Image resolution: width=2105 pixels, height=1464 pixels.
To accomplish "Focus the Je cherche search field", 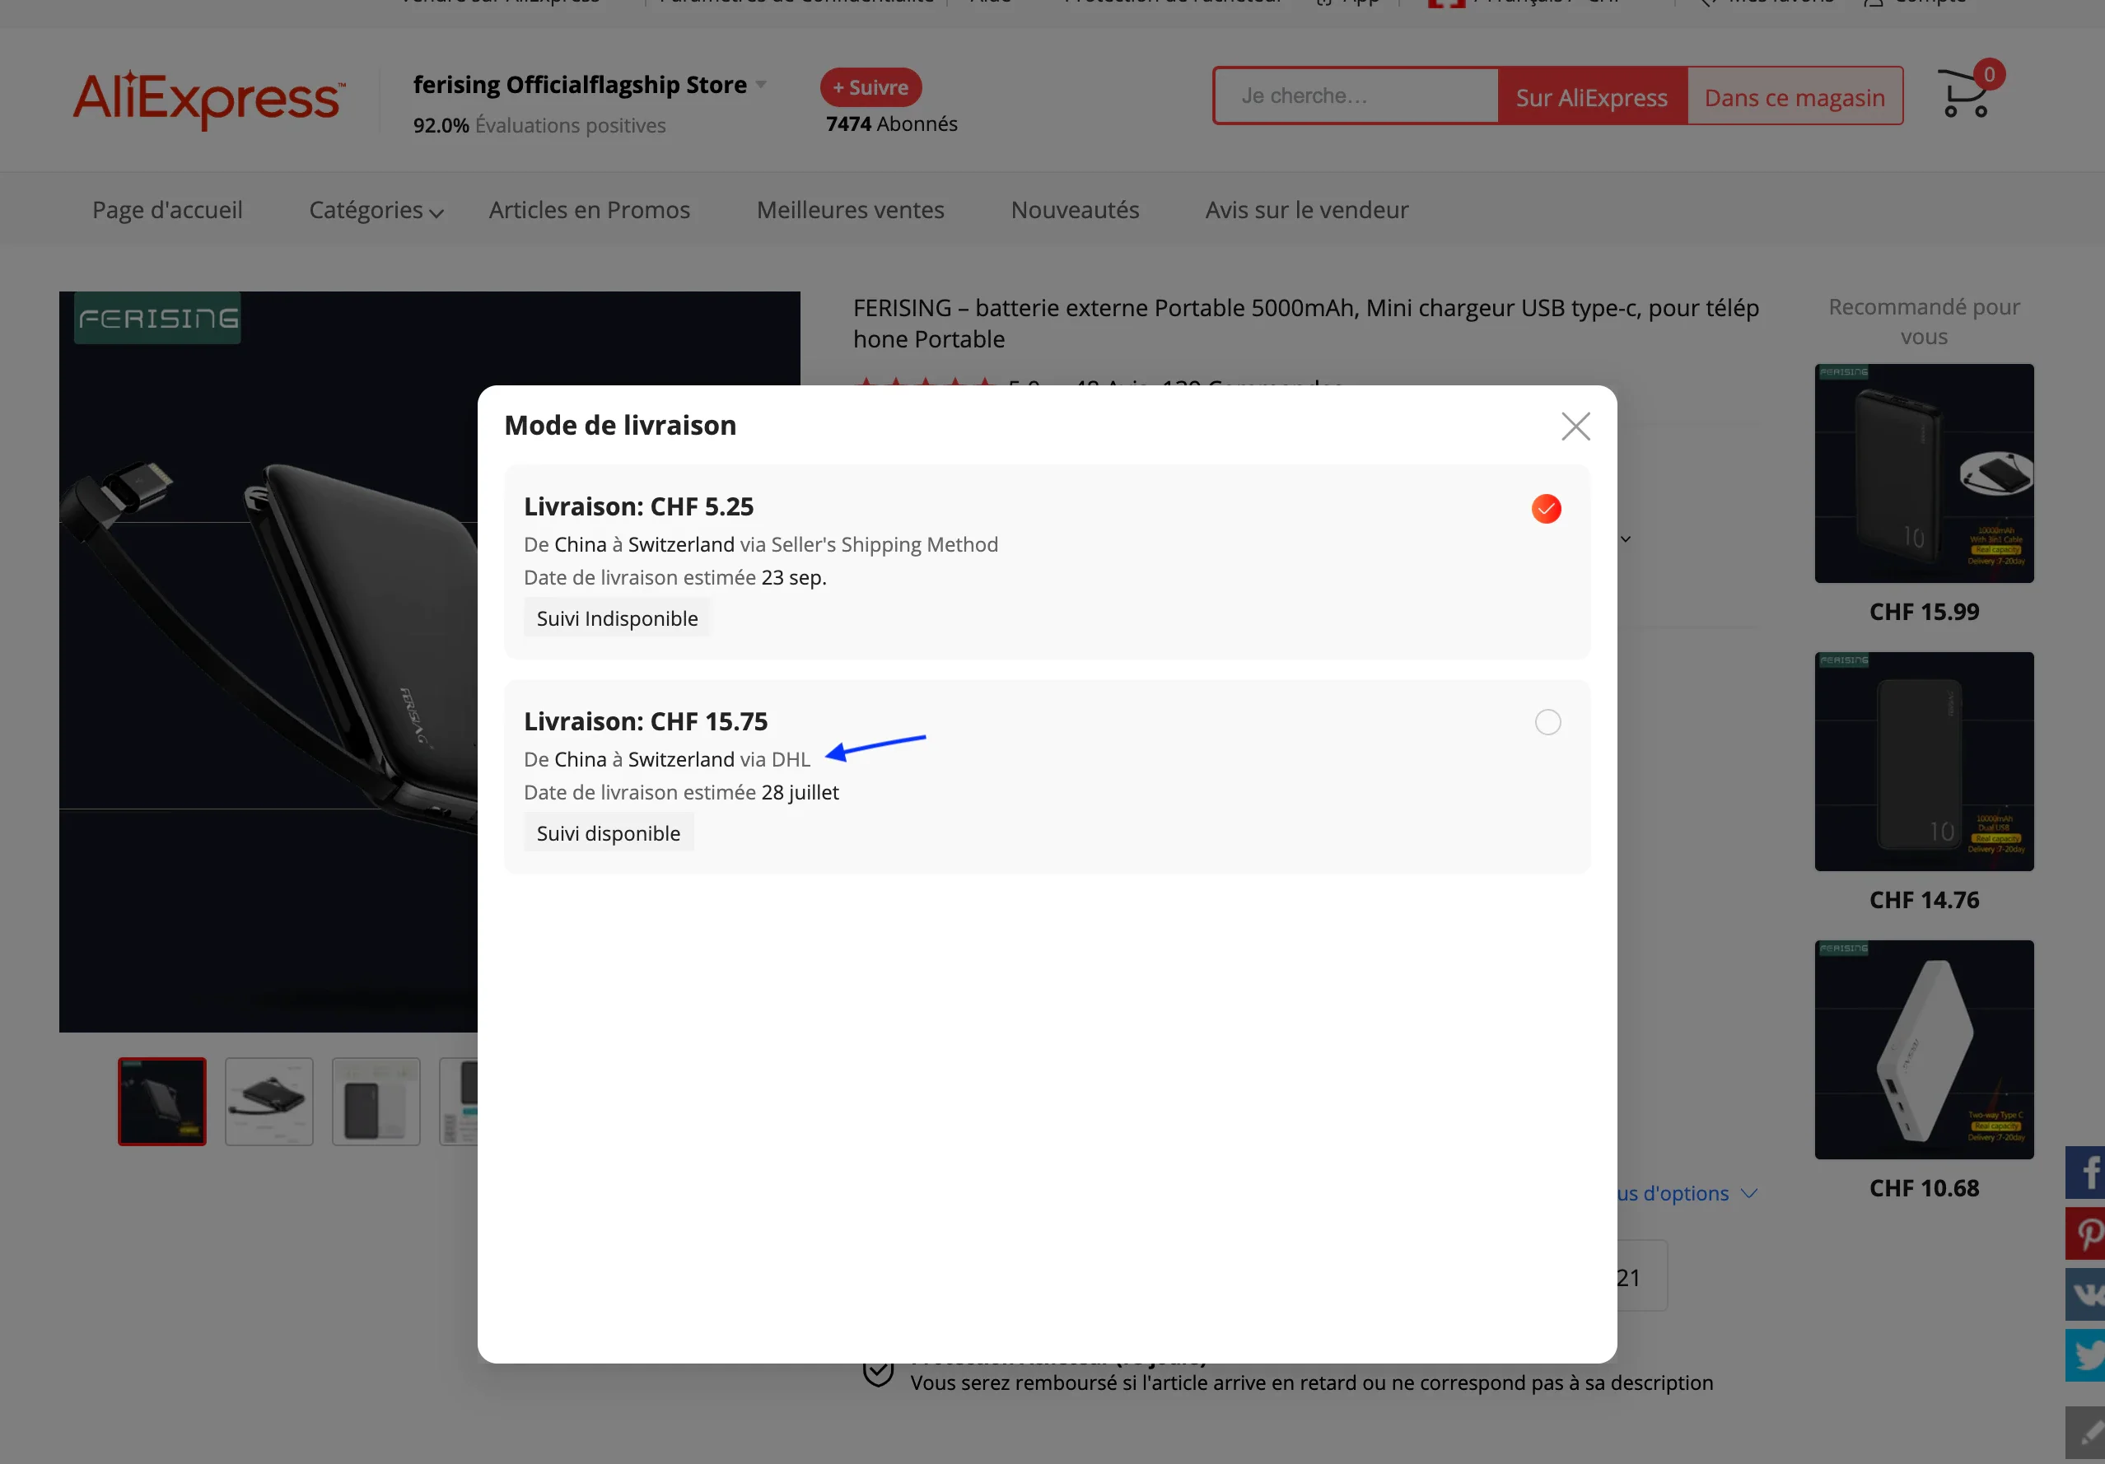I will (1355, 96).
